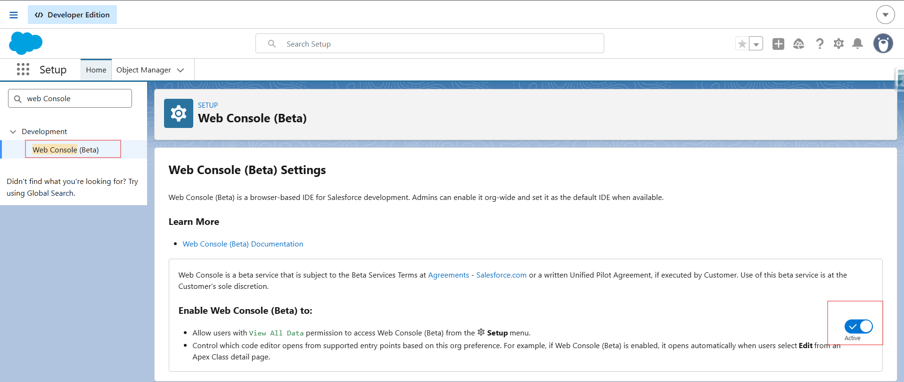Select the Home tab
Viewport: 904px width, 382px height.
pyautogui.click(x=96, y=70)
